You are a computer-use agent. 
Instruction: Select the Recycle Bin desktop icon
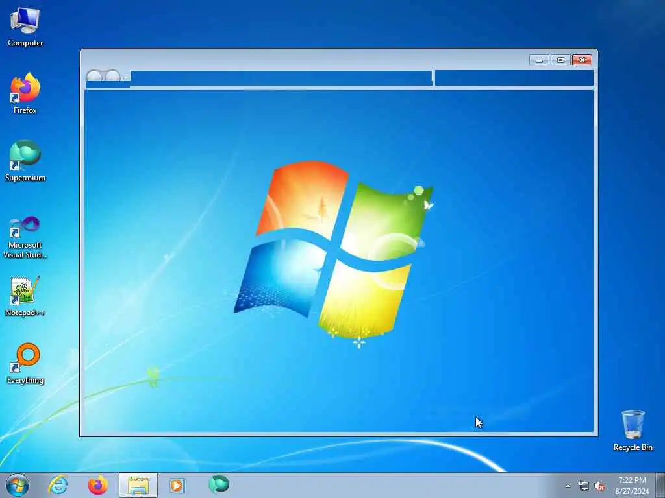(x=633, y=431)
